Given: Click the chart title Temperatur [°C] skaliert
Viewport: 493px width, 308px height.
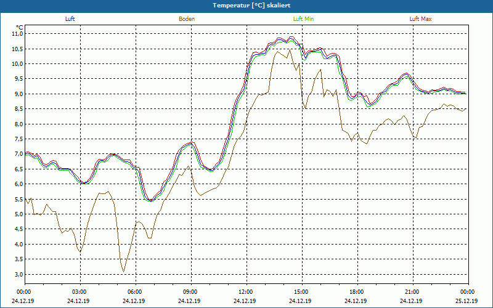Looking at the screenshot, I should point(251,6).
